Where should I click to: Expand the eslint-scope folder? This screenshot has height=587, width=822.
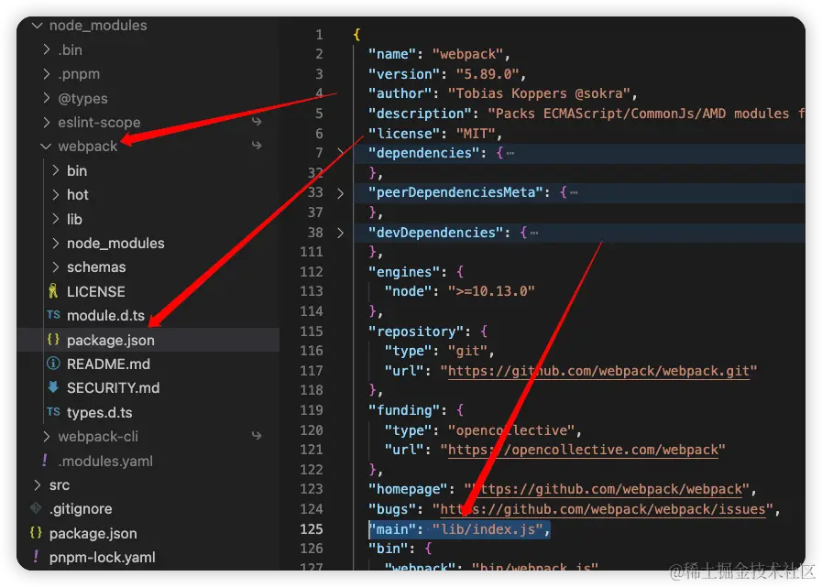pos(47,122)
